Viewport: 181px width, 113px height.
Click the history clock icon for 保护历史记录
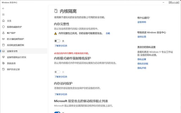[3, 69]
